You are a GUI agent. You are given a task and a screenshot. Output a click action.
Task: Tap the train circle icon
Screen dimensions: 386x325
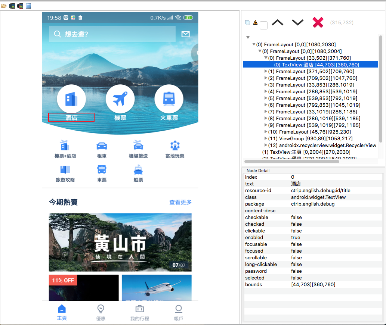point(169,99)
